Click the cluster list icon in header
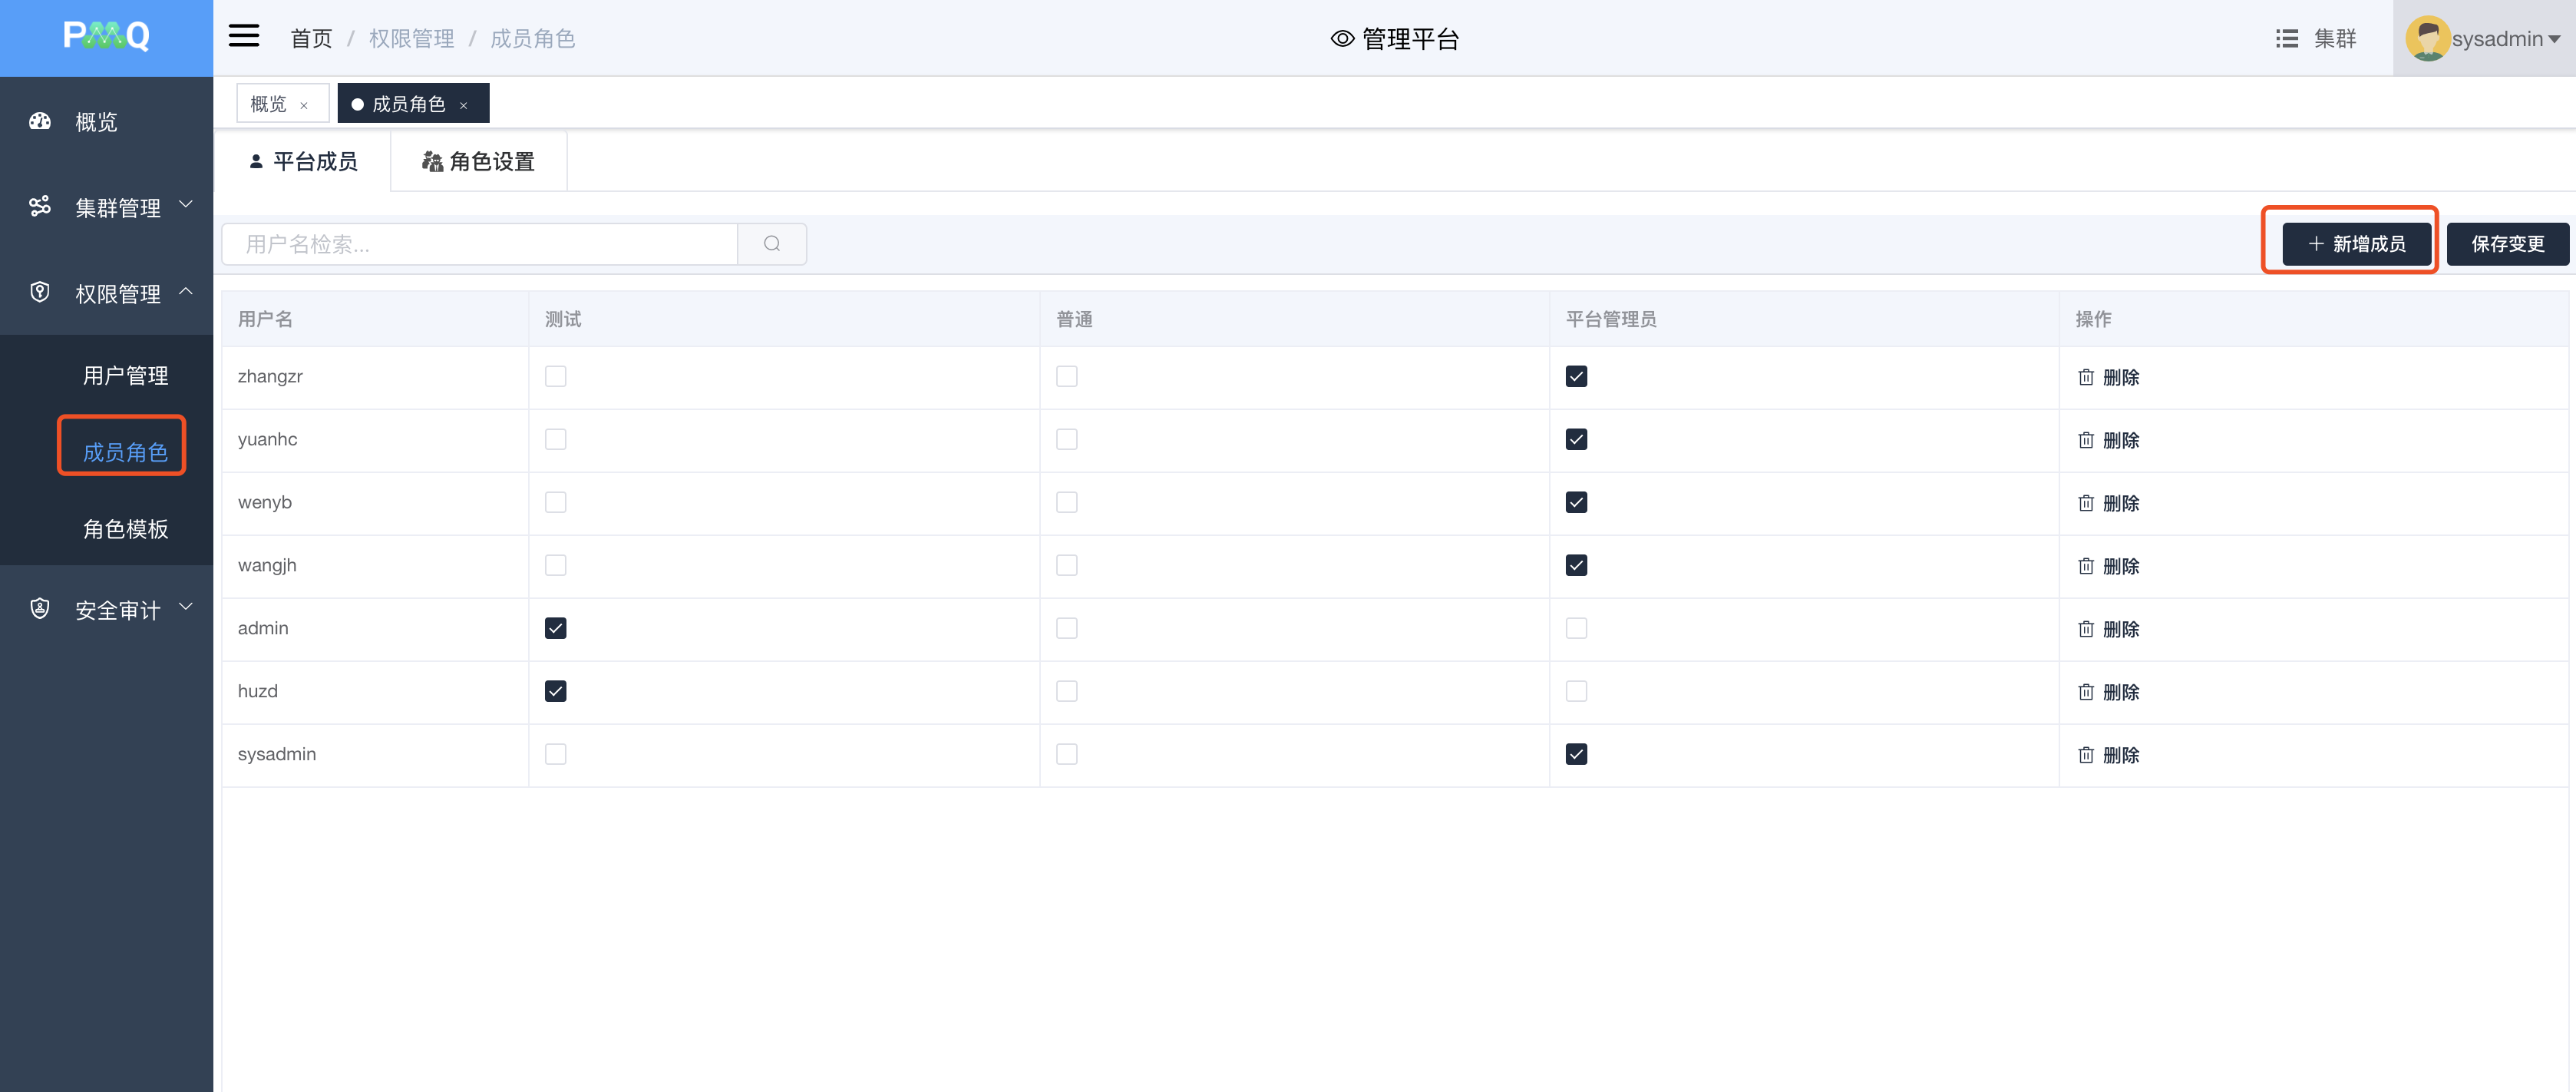 (x=2286, y=39)
